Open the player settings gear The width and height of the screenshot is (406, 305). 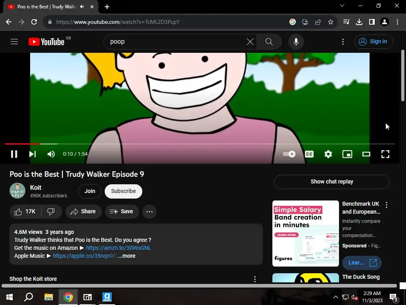pyautogui.click(x=328, y=154)
